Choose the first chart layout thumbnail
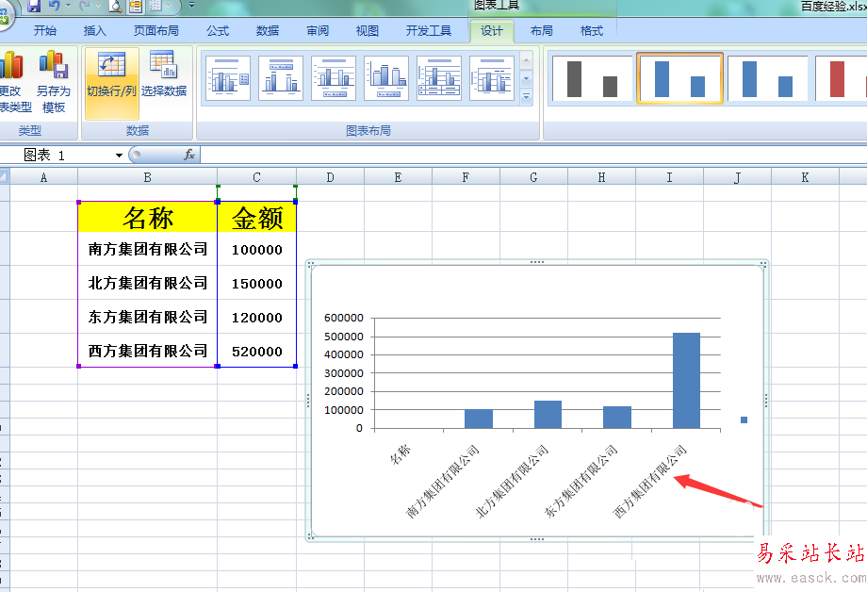867x592 pixels. pyautogui.click(x=228, y=78)
